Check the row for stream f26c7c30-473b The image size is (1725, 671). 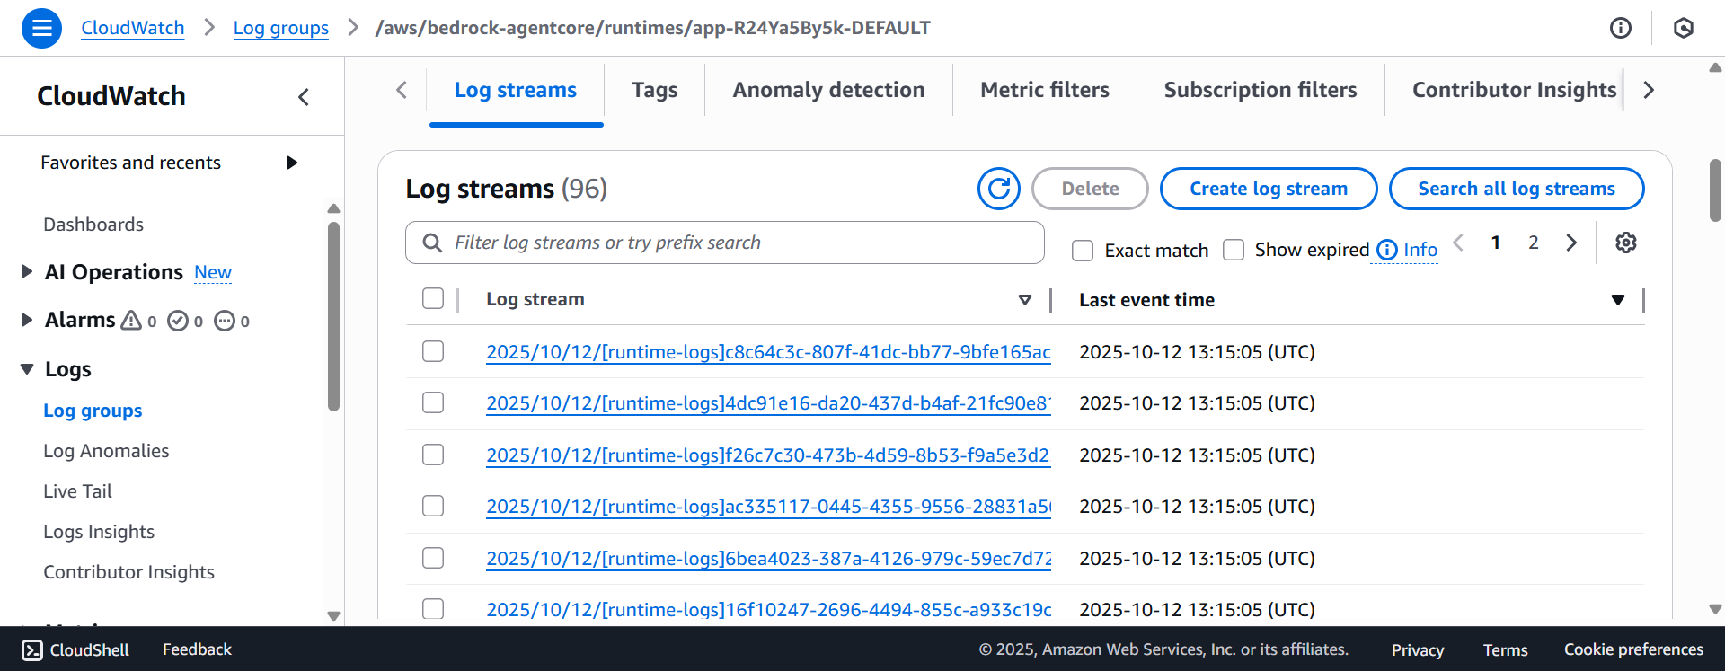(x=433, y=455)
